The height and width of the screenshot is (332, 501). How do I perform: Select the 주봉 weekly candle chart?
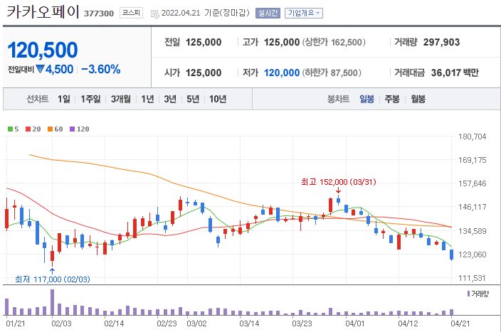pos(392,99)
